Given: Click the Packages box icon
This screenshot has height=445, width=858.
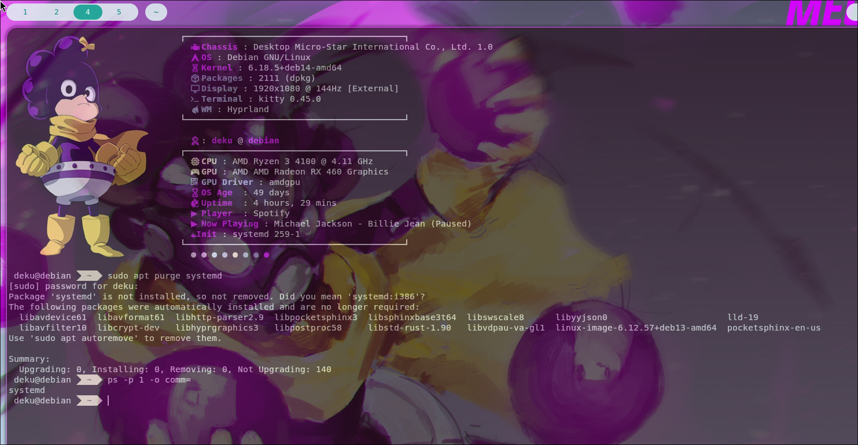Looking at the screenshot, I should [x=195, y=79].
